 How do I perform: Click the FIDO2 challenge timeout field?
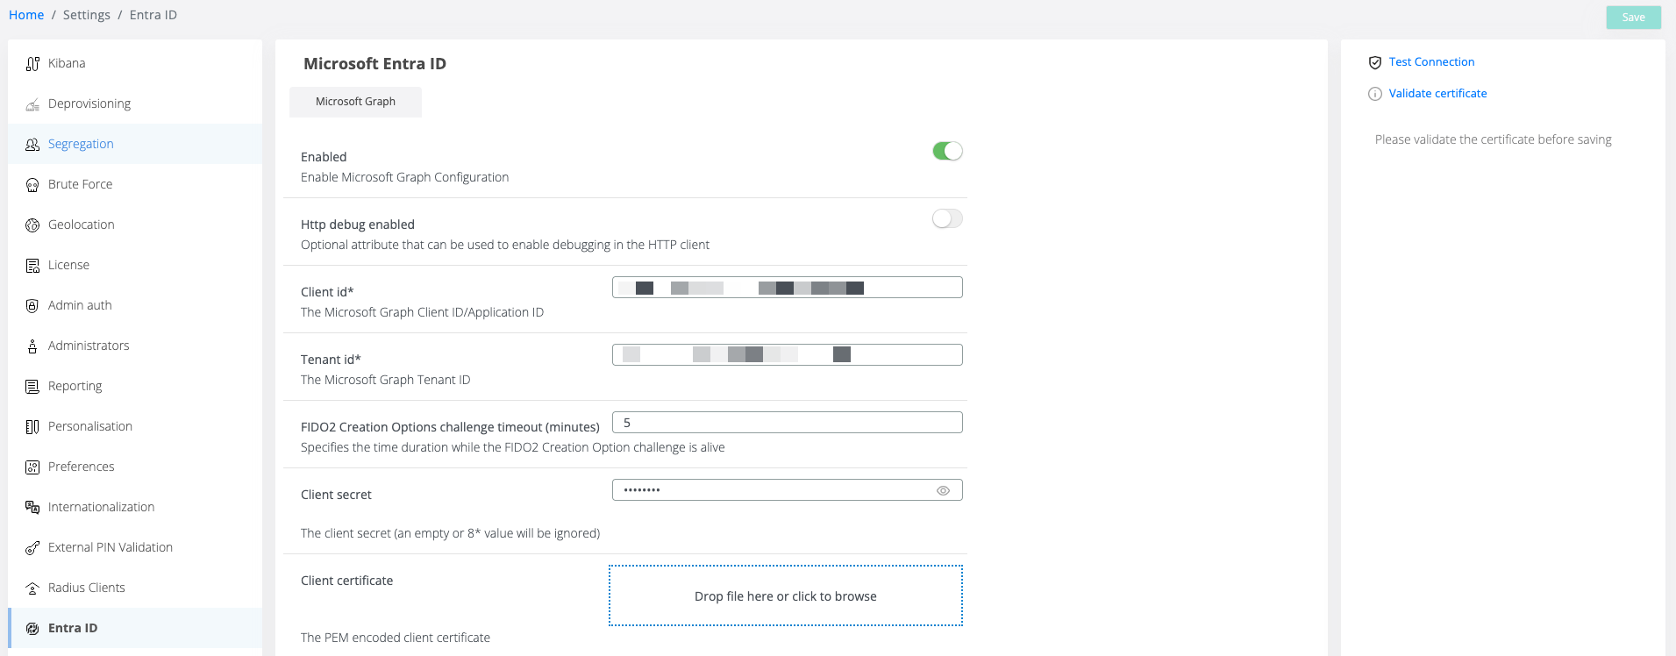click(x=787, y=423)
